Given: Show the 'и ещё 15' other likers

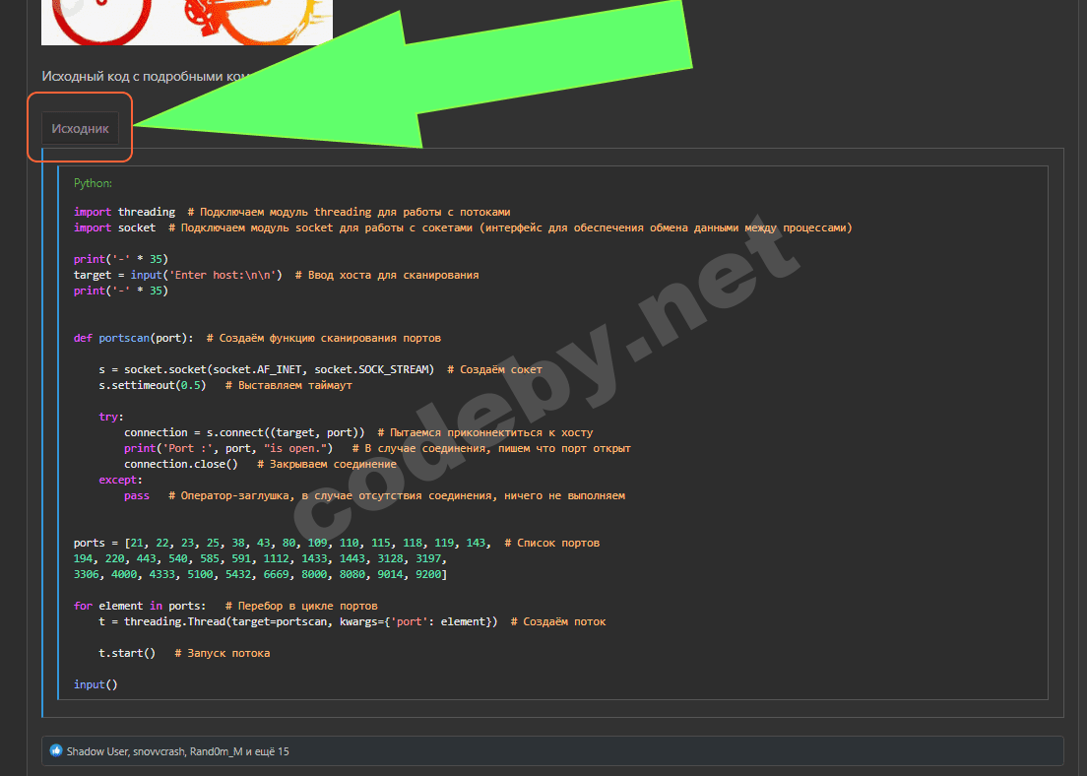Looking at the screenshot, I should [268, 751].
